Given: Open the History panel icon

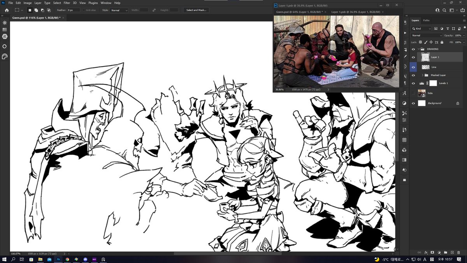Looking at the screenshot, I should (x=404, y=130).
